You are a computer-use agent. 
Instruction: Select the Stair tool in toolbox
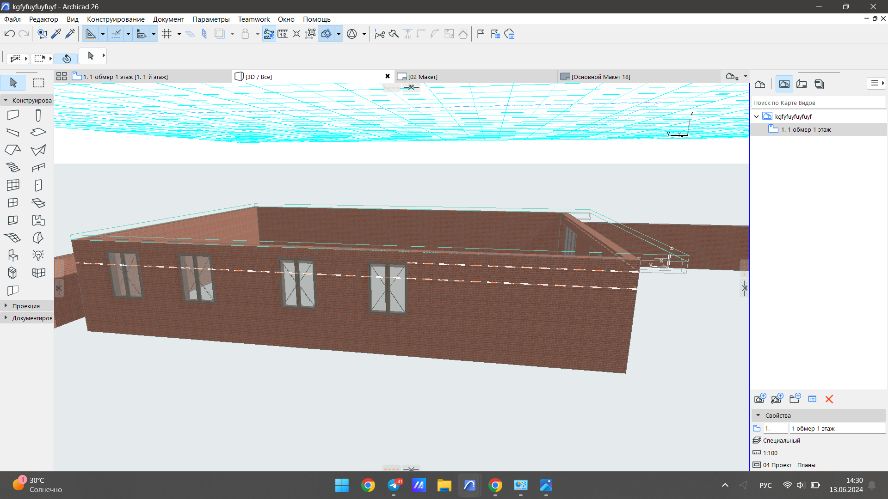tap(13, 167)
